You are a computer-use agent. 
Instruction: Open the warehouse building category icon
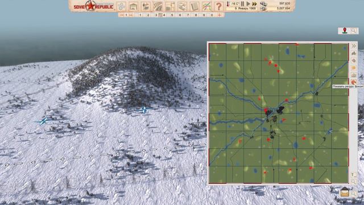pyautogui.click(x=134, y=6)
